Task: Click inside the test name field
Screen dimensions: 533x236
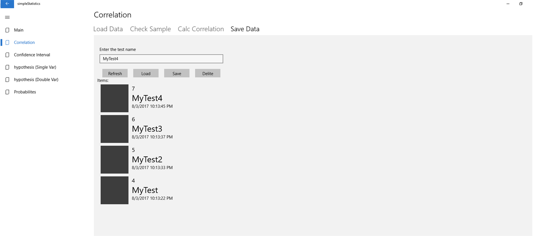Action: (x=161, y=58)
